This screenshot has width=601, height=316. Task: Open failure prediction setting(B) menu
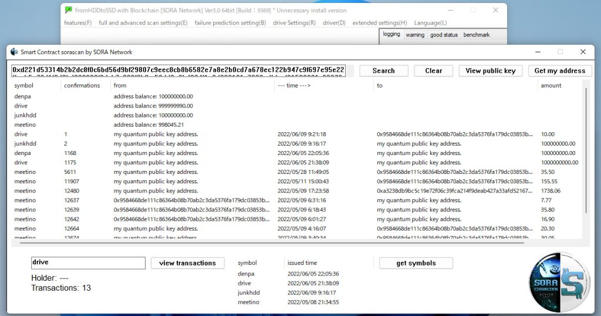230,23
